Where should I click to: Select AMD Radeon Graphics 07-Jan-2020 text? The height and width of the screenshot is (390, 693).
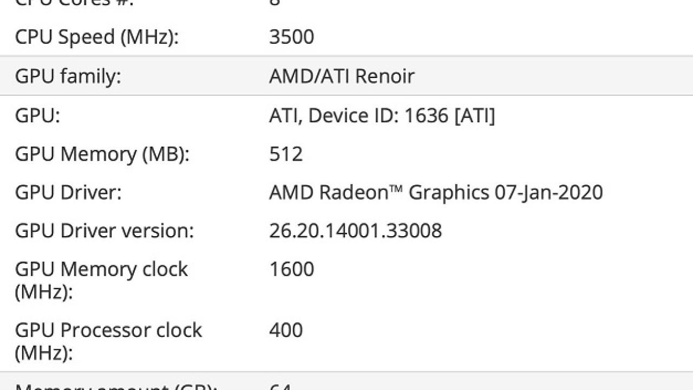click(x=436, y=193)
